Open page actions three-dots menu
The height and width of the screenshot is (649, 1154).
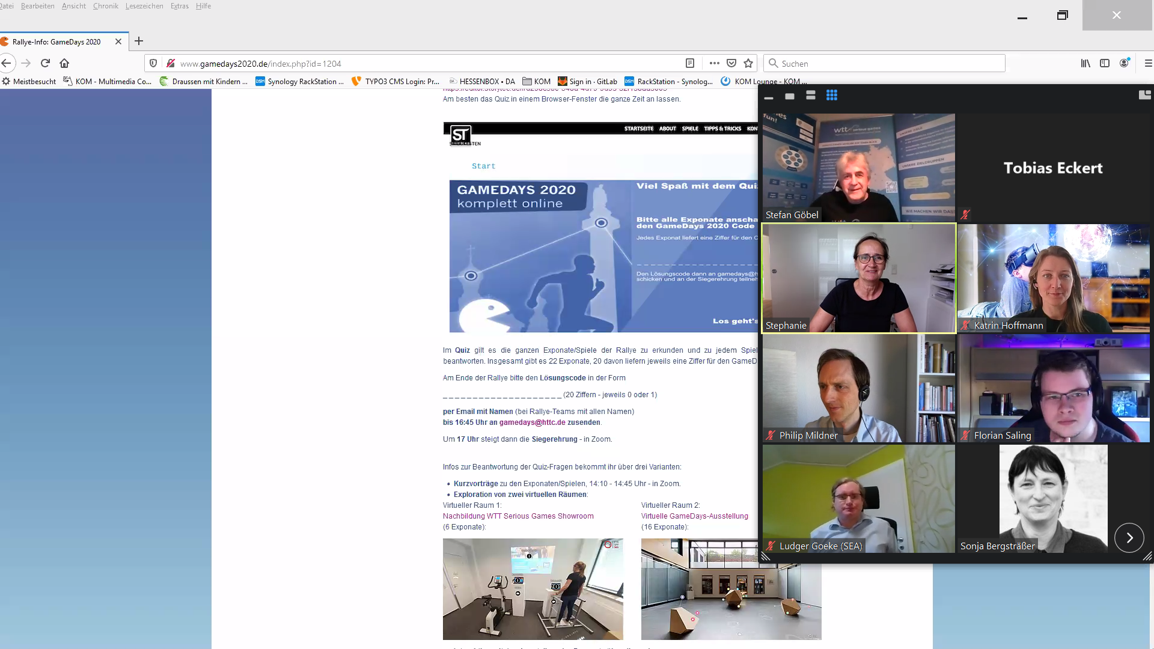(x=714, y=63)
